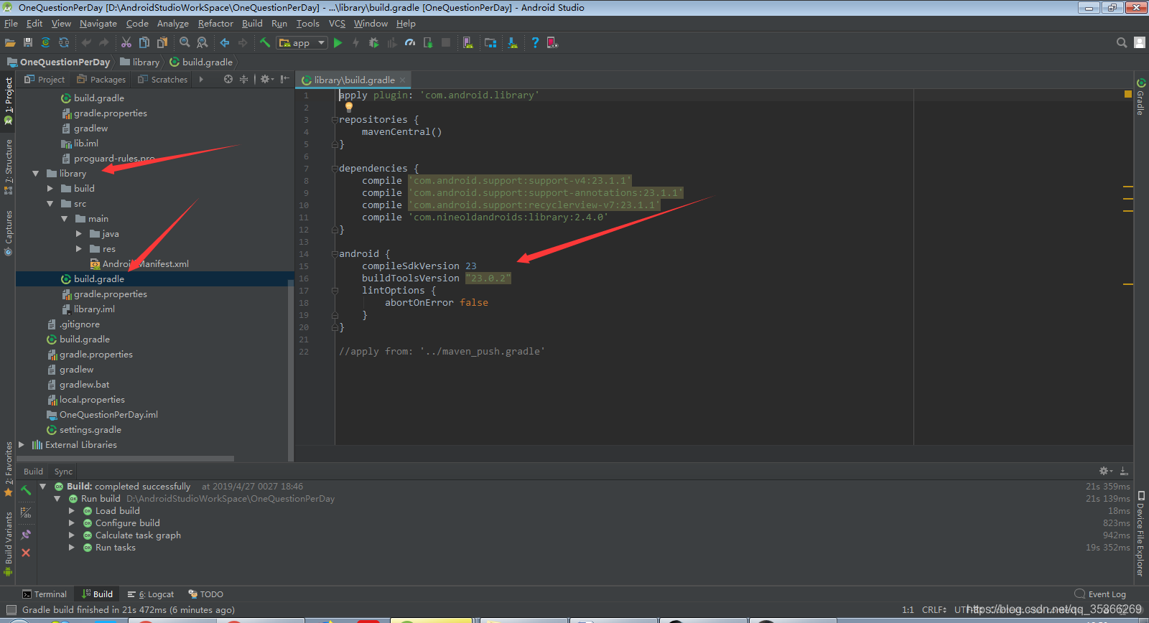The height and width of the screenshot is (623, 1149).
Task: Click the Make Project hammer icon in toolbar
Action: pyautogui.click(x=265, y=43)
